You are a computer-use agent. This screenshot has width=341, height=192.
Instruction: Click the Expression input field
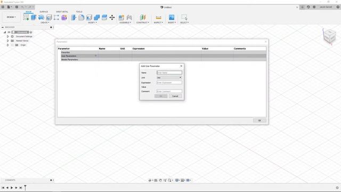169,83
